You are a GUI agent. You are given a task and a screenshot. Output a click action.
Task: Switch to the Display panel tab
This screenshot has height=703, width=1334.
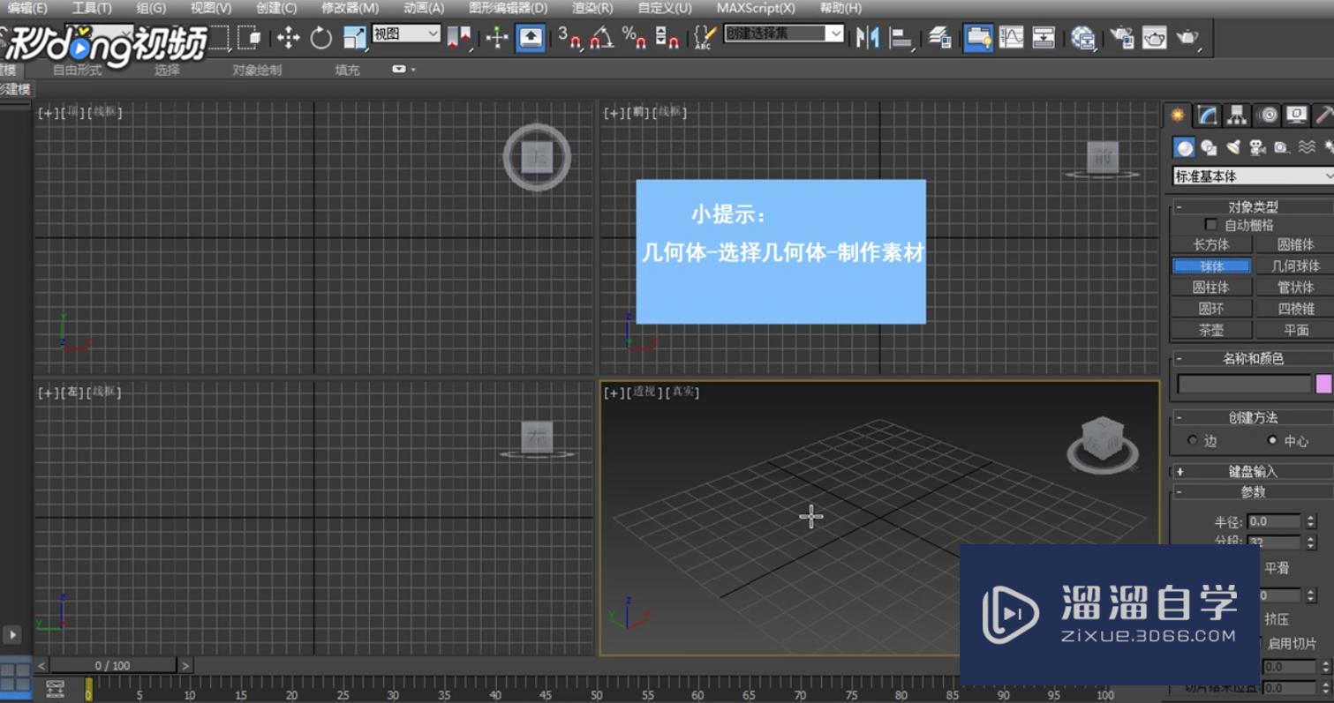pyautogui.click(x=1296, y=115)
